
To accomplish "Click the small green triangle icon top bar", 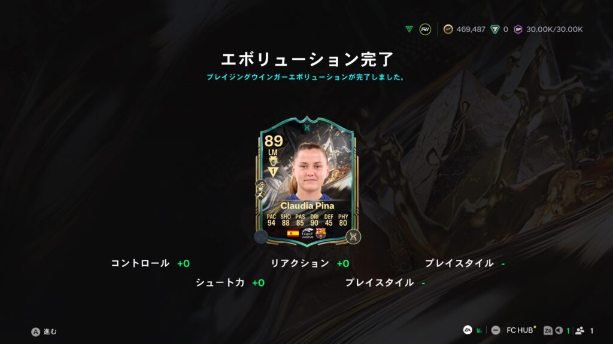I will 409,29.
